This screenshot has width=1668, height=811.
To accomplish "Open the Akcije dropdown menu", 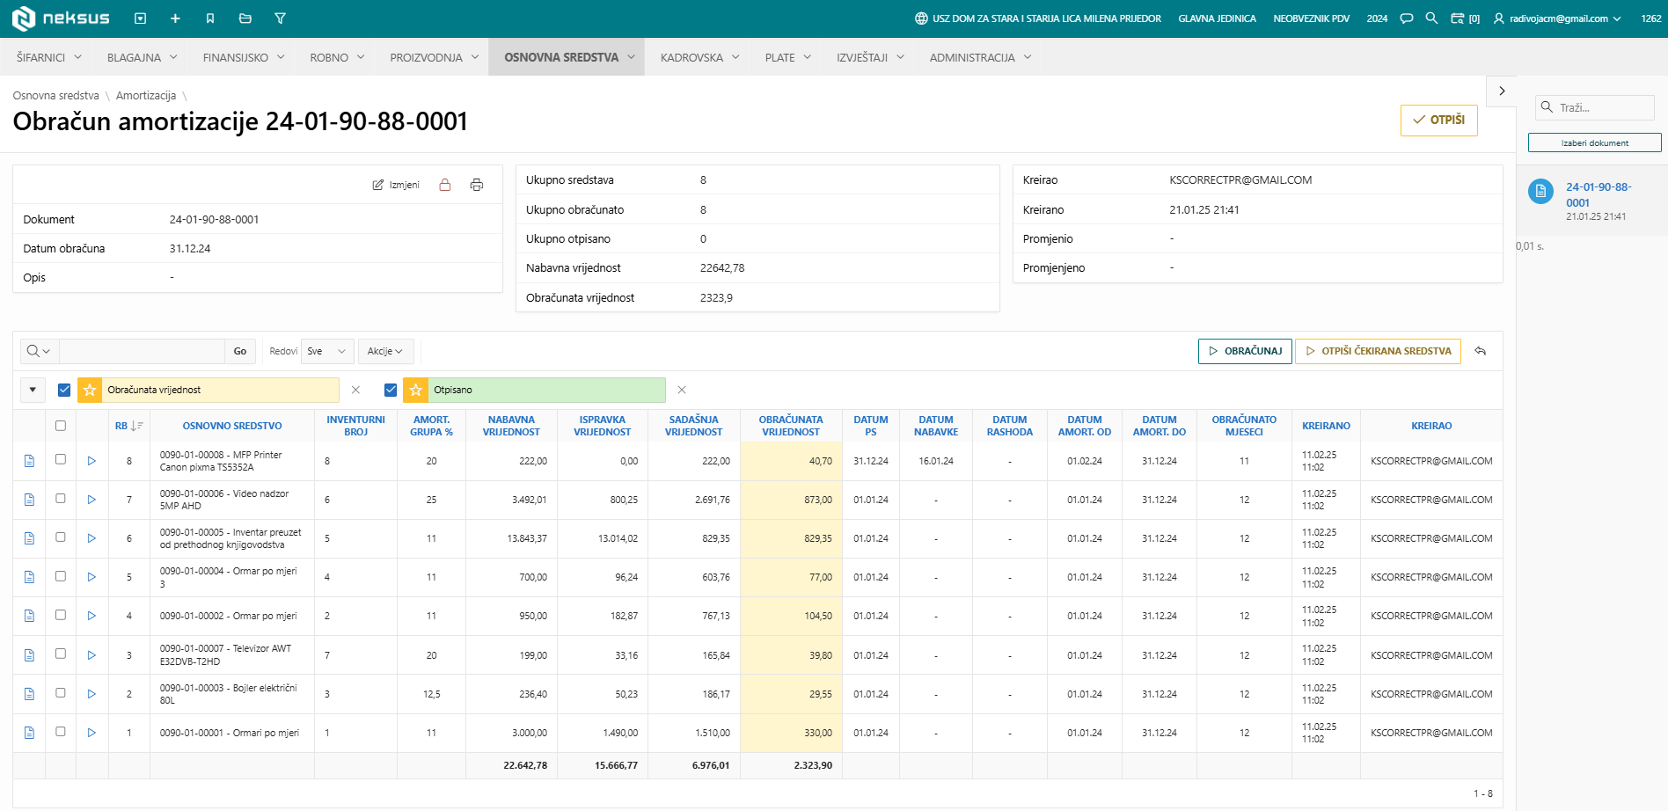I will tap(385, 351).
